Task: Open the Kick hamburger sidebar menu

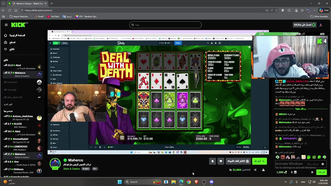Action: point(6,25)
